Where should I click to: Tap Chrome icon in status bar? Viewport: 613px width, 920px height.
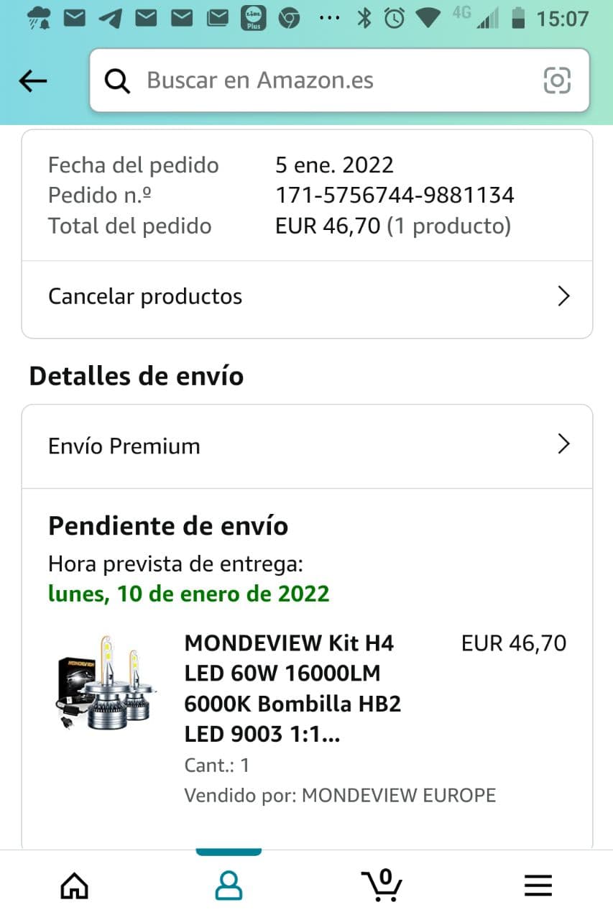tap(289, 18)
